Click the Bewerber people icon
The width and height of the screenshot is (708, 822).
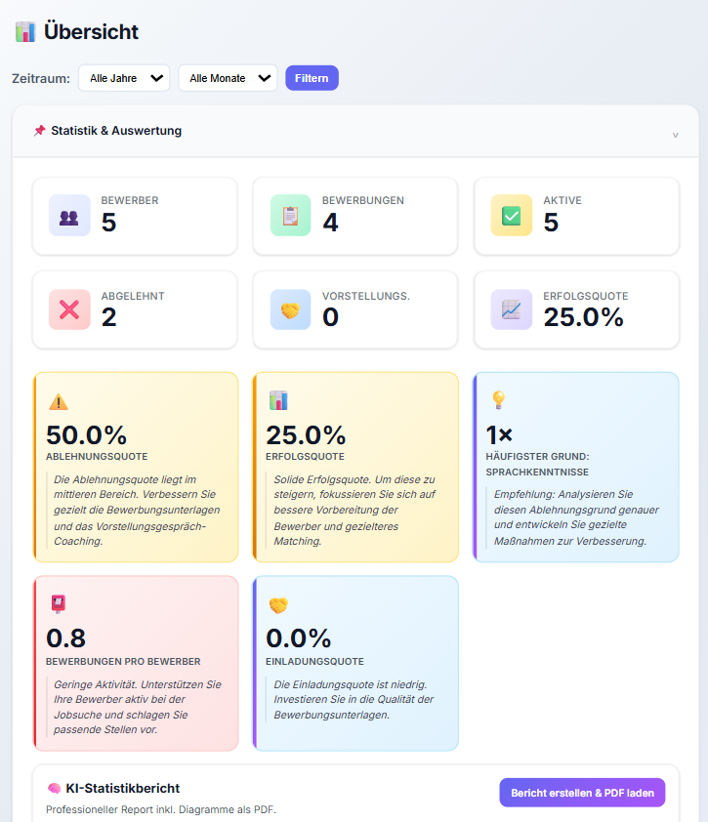[x=69, y=216]
